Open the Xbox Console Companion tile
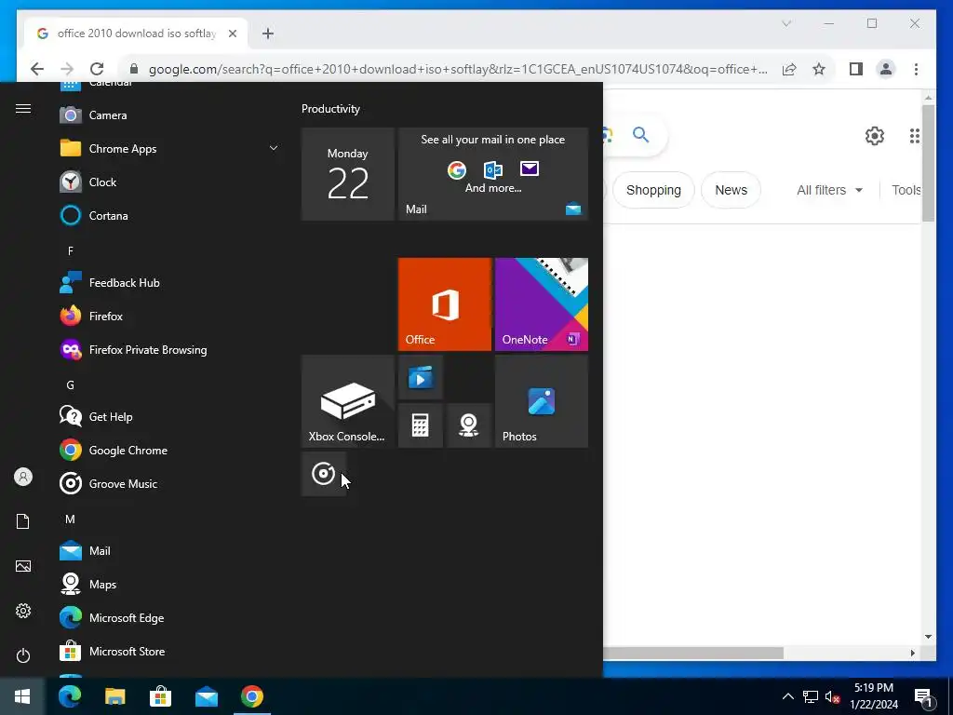This screenshot has width=953, height=715. [348, 401]
